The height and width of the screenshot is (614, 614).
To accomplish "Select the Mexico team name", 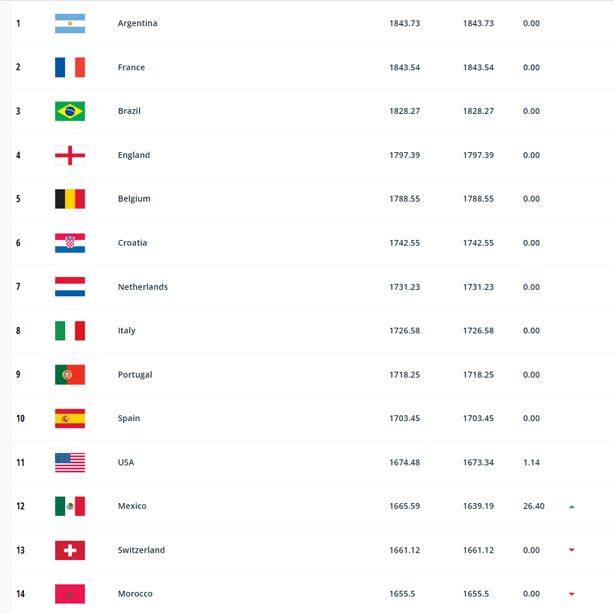I will click(x=132, y=506).
